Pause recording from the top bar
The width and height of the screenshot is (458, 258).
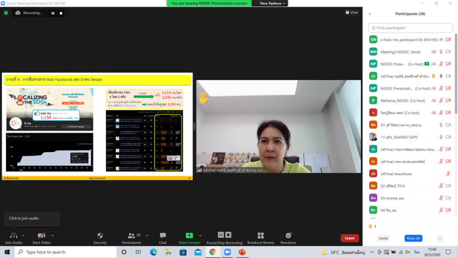pyautogui.click(x=53, y=13)
